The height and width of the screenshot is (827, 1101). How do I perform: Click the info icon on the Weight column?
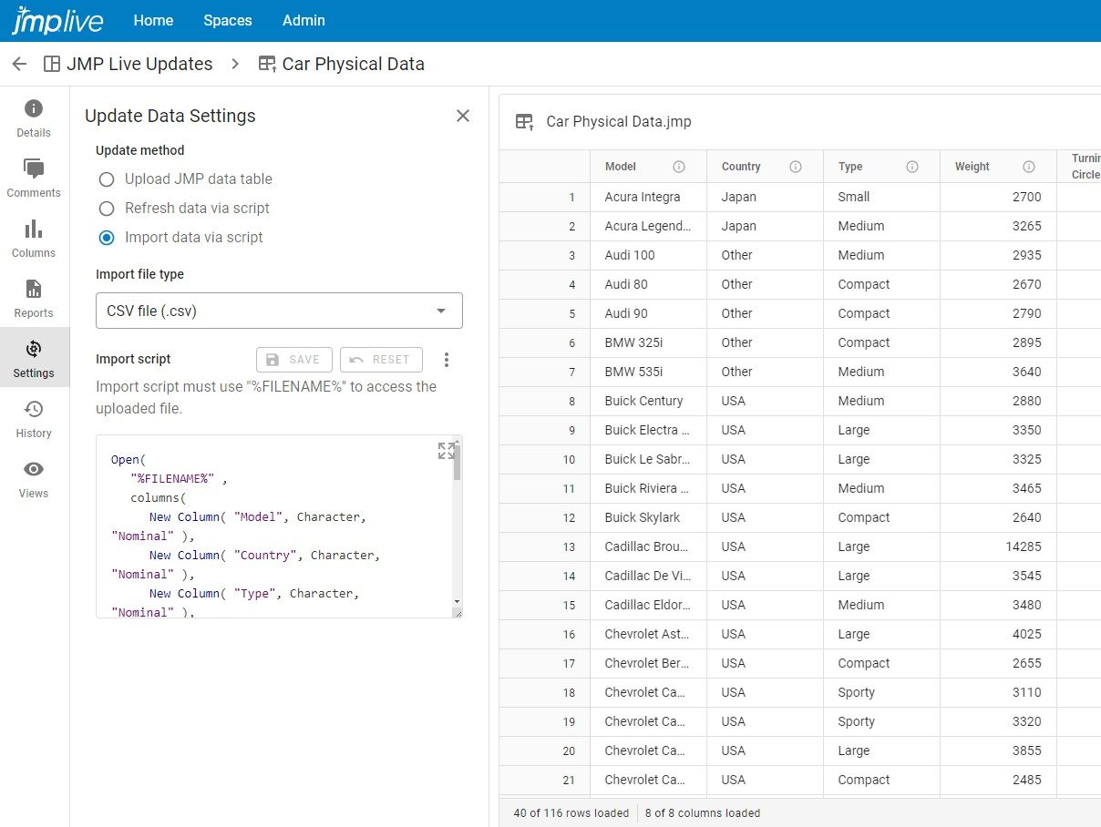click(x=1029, y=167)
